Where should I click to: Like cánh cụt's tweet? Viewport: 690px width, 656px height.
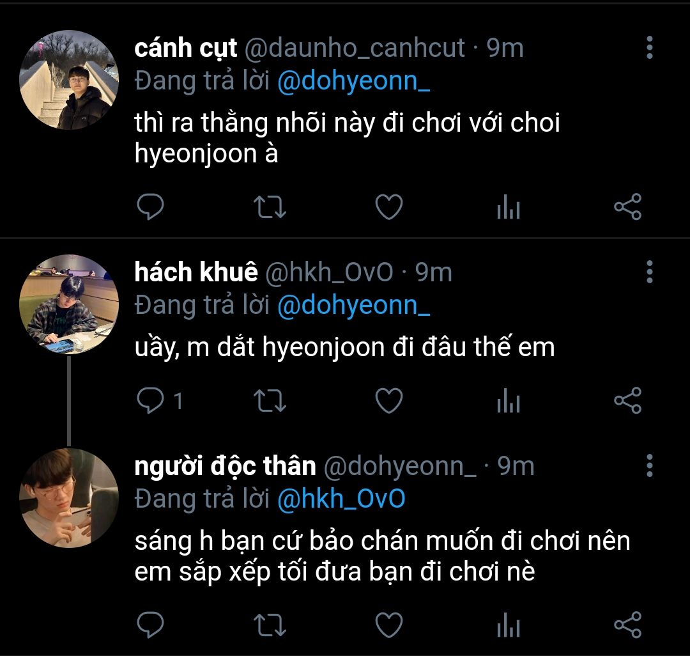pos(388,207)
